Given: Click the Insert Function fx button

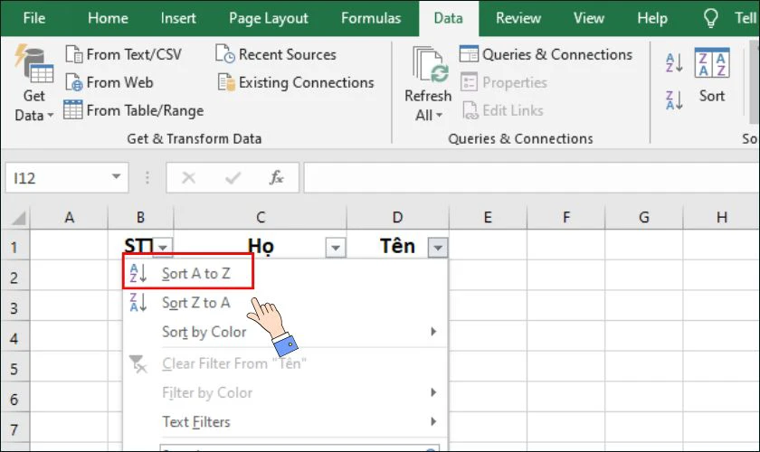Looking at the screenshot, I should [x=276, y=178].
